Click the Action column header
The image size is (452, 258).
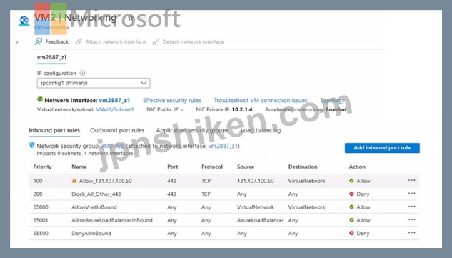(x=357, y=167)
